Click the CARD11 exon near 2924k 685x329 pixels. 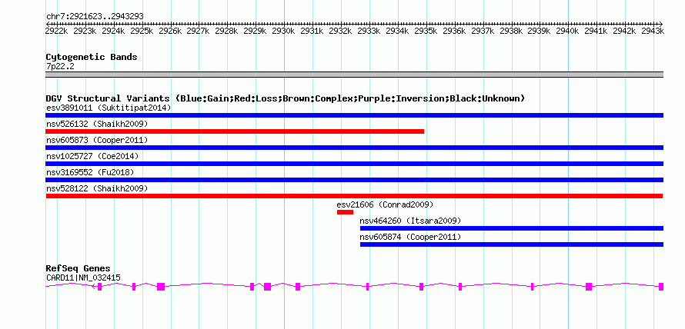click(99, 287)
